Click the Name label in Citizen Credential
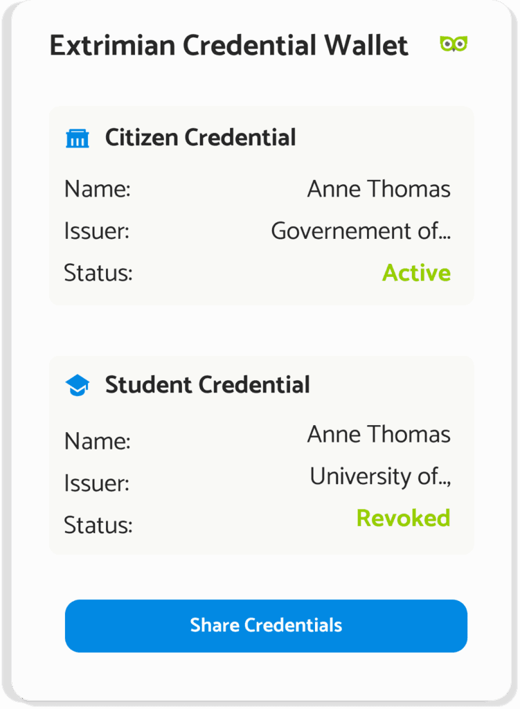This screenshot has width=520, height=709. click(x=97, y=190)
